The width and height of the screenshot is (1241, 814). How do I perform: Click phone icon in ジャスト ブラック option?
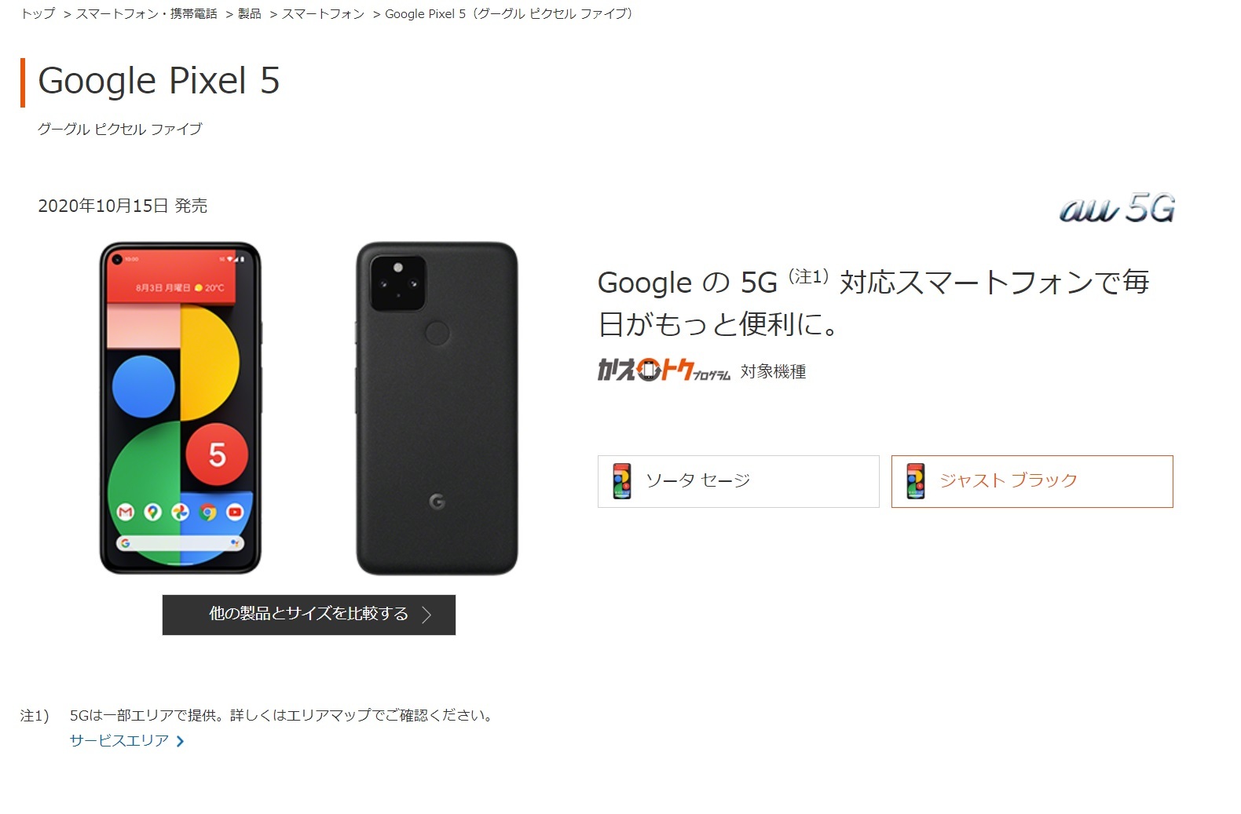pos(915,480)
